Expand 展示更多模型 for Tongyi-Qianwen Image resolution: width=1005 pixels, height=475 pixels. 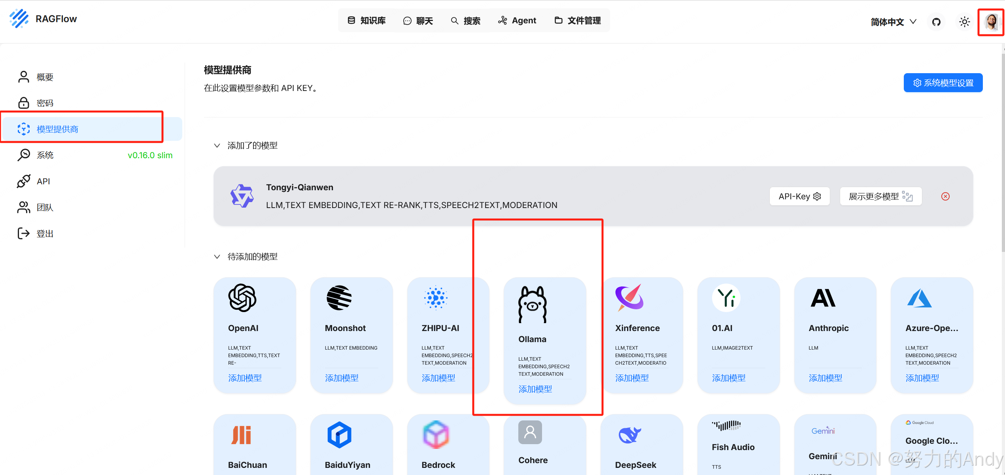point(880,196)
